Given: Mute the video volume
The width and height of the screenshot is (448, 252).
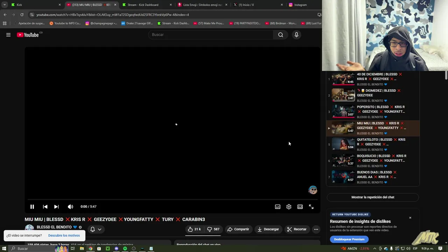Looking at the screenshot, I should click(x=70, y=206).
